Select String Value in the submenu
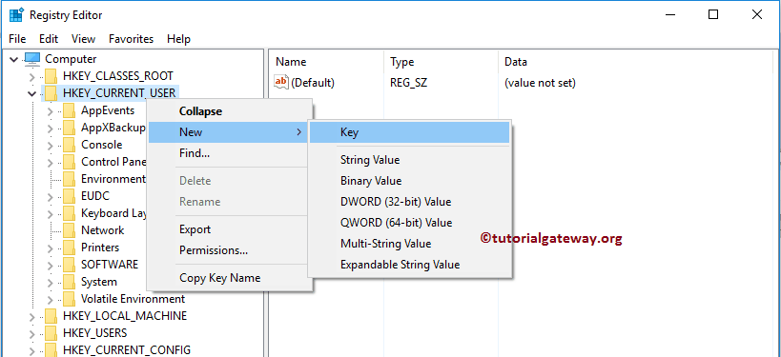This screenshot has height=357, width=781. pos(409,160)
